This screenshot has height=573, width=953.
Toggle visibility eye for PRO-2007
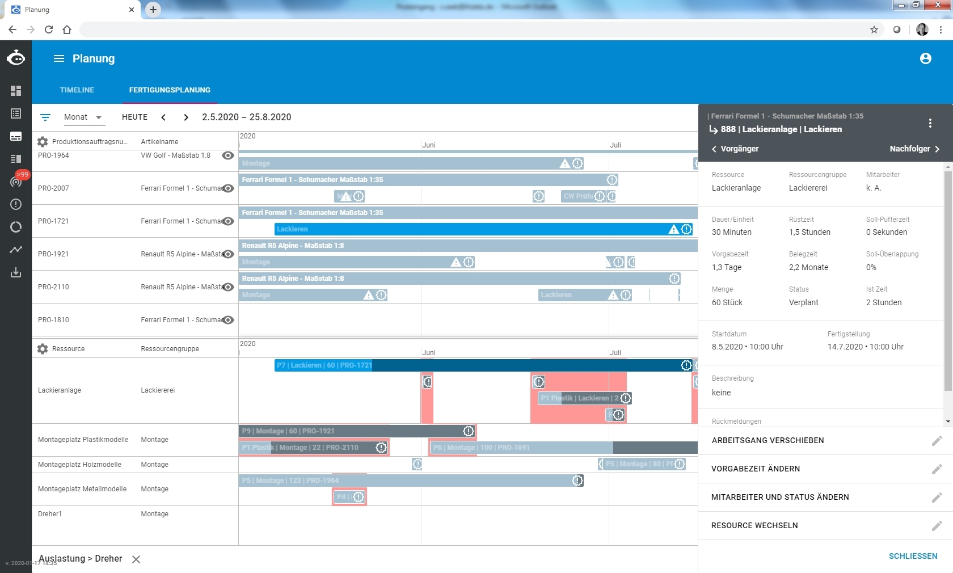pos(228,188)
